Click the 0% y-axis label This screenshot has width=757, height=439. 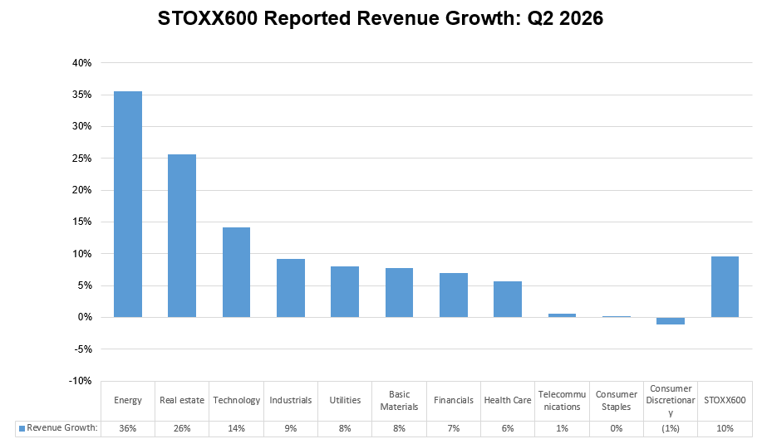[x=84, y=317]
